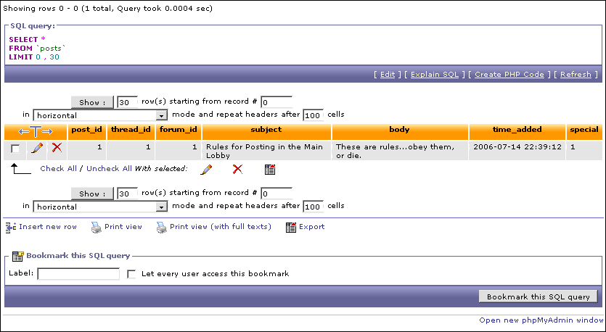The width and height of the screenshot is (606, 332).
Task: Click the Insert new row icon
Action: click(x=11, y=228)
